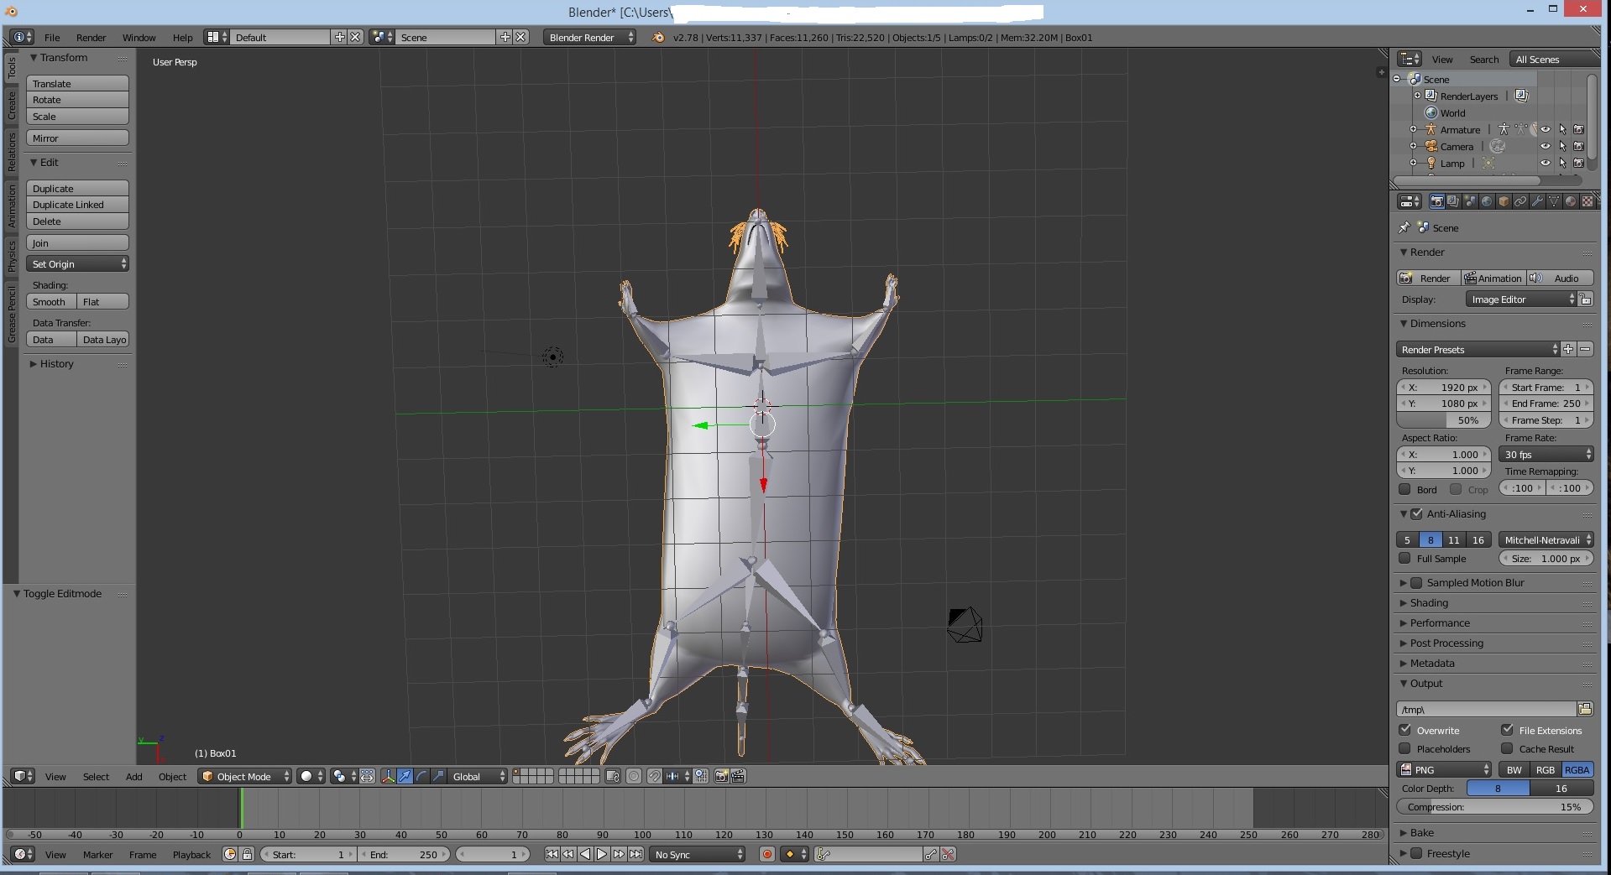Click the OpenGL render camera icon
1611x875 pixels.
[x=721, y=776]
